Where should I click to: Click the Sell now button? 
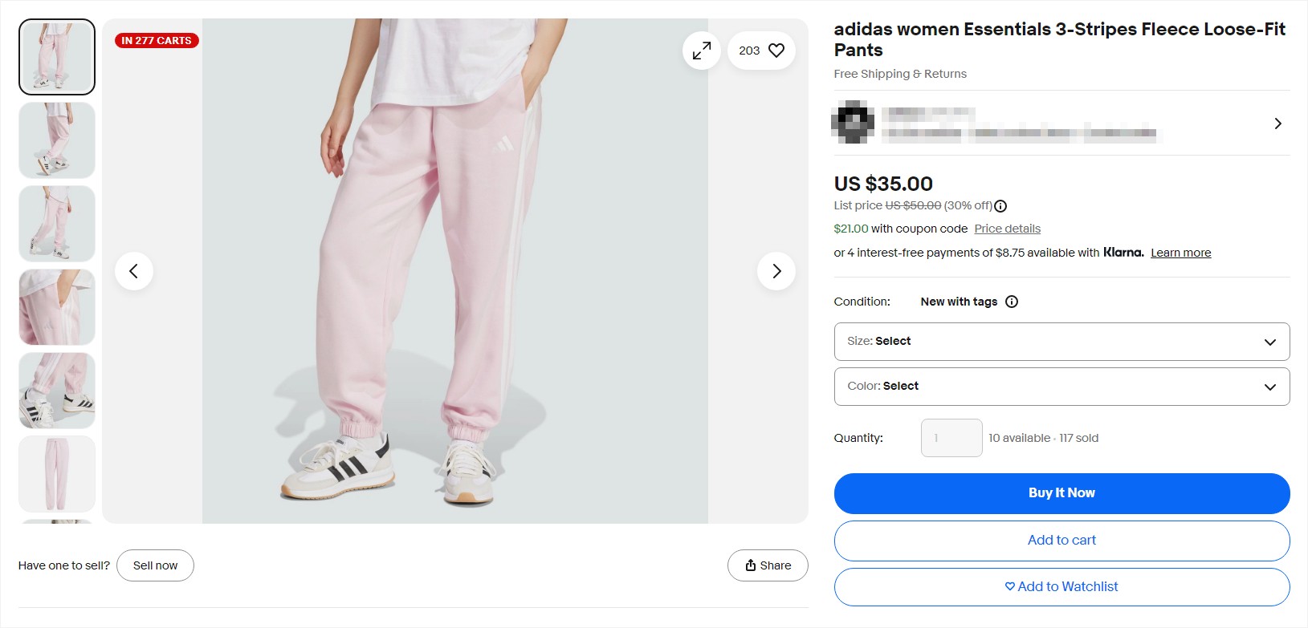point(155,565)
